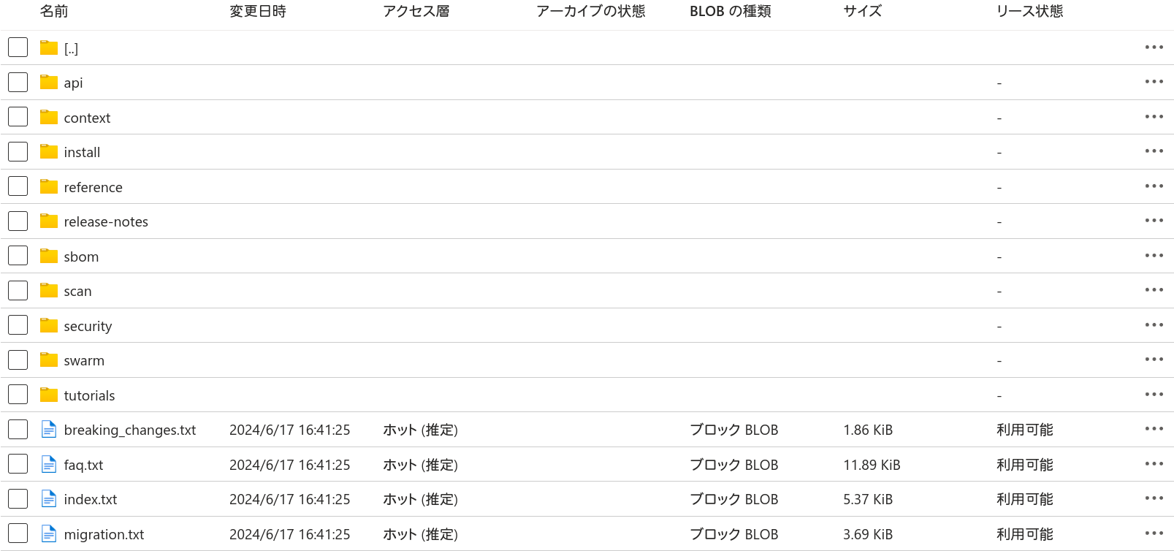Open the index.txt file link
Viewport: 1174px width, 551px height.
pyautogui.click(x=91, y=499)
